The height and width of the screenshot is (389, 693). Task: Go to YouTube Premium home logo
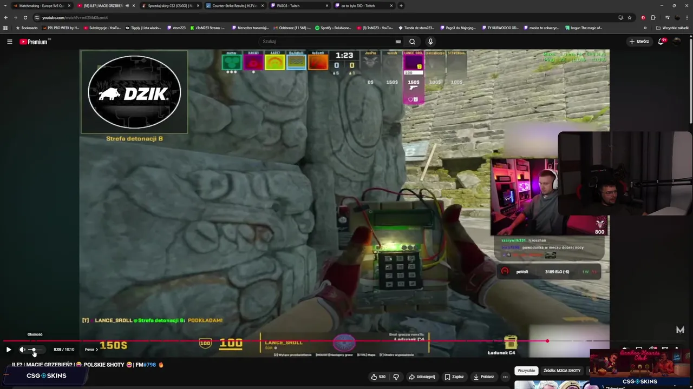tap(34, 42)
